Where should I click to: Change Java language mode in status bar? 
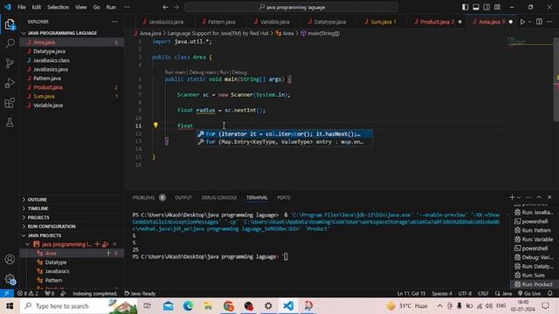point(504,293)
